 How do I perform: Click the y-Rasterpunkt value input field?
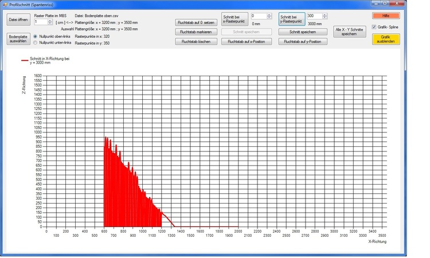314,16
